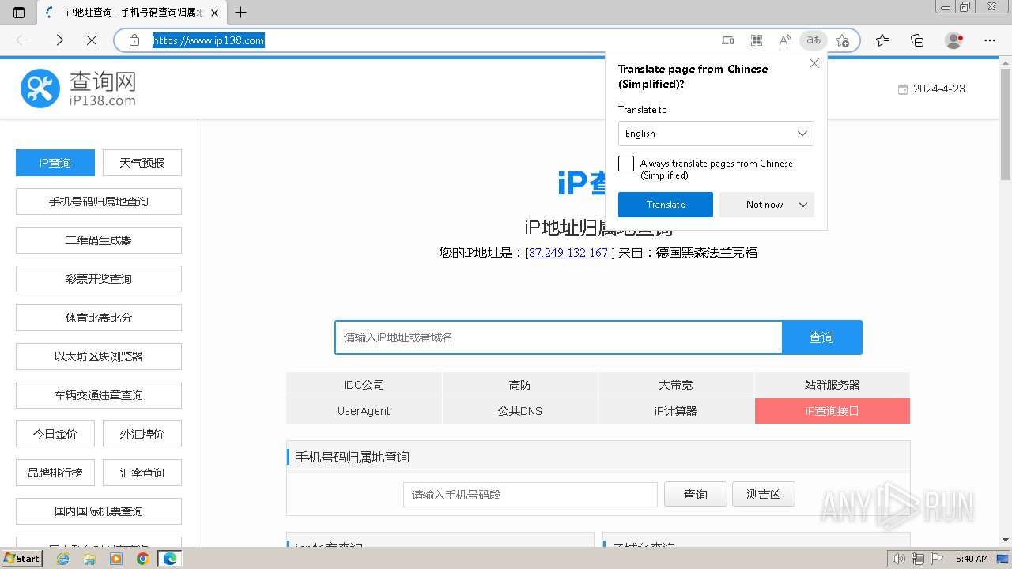Expand the Not now options arrow
Screen dimensions: 1012x569
pos(803,205)
